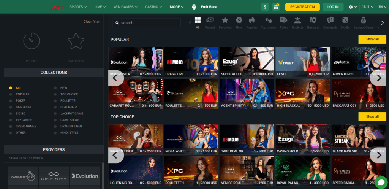
Task: Select the Baccarat category icon
Action: point(313,20)
